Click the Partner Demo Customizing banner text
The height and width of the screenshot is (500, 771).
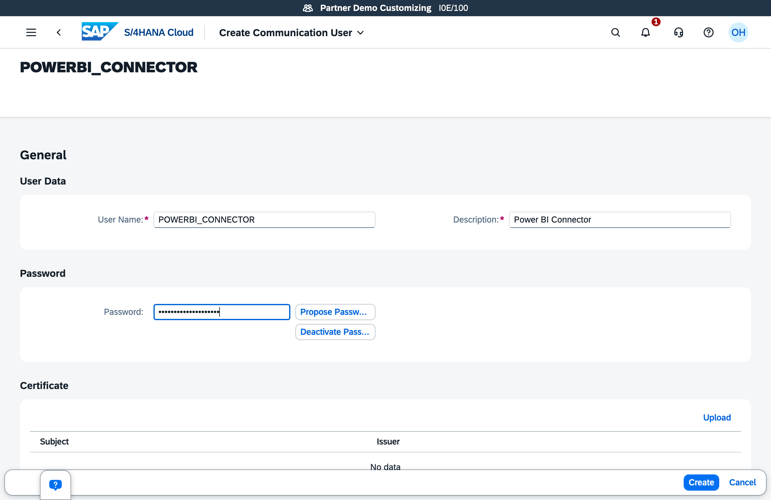coord(376,8)
